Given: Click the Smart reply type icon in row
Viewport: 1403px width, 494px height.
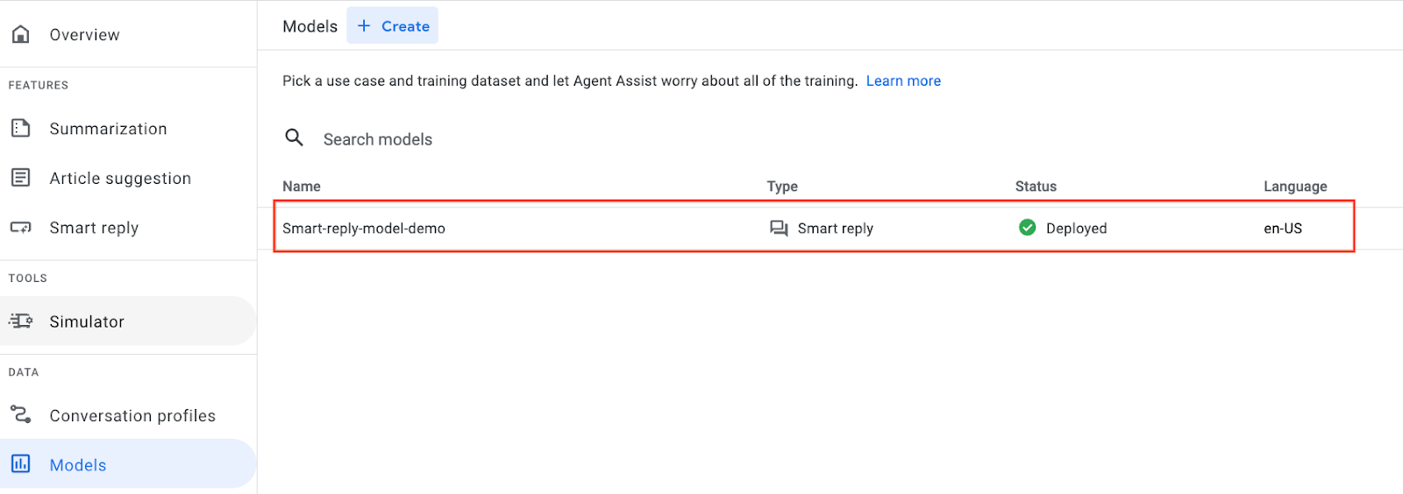Looking at the screenshot, I should tap(779, 228).
